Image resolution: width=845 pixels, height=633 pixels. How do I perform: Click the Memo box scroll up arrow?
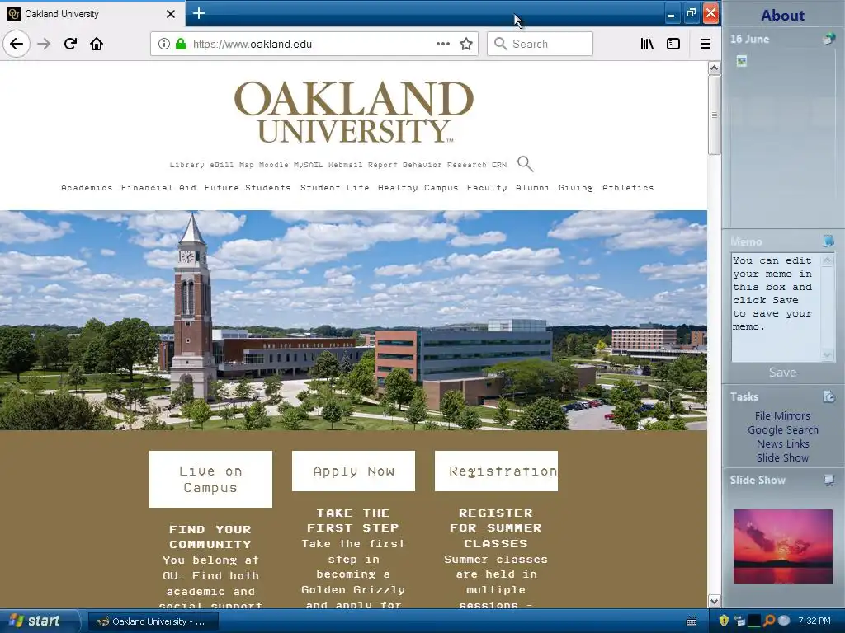tap(827, 260)
